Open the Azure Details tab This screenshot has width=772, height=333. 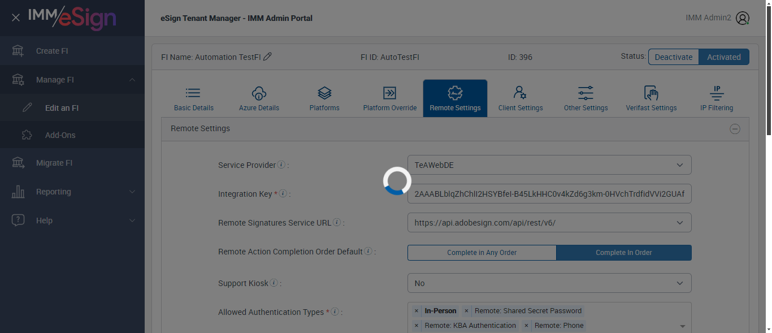(x=259, y=98)
